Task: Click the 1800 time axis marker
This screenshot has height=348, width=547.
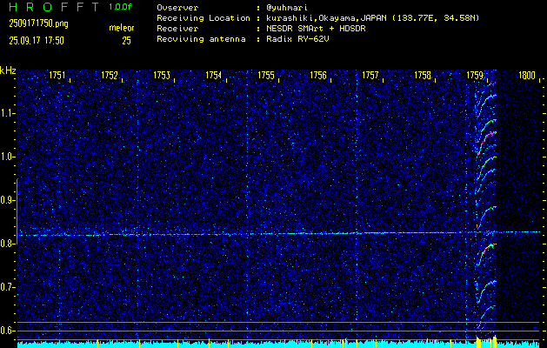Action: coord(527,75)
